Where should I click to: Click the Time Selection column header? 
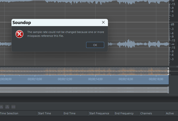18,113
